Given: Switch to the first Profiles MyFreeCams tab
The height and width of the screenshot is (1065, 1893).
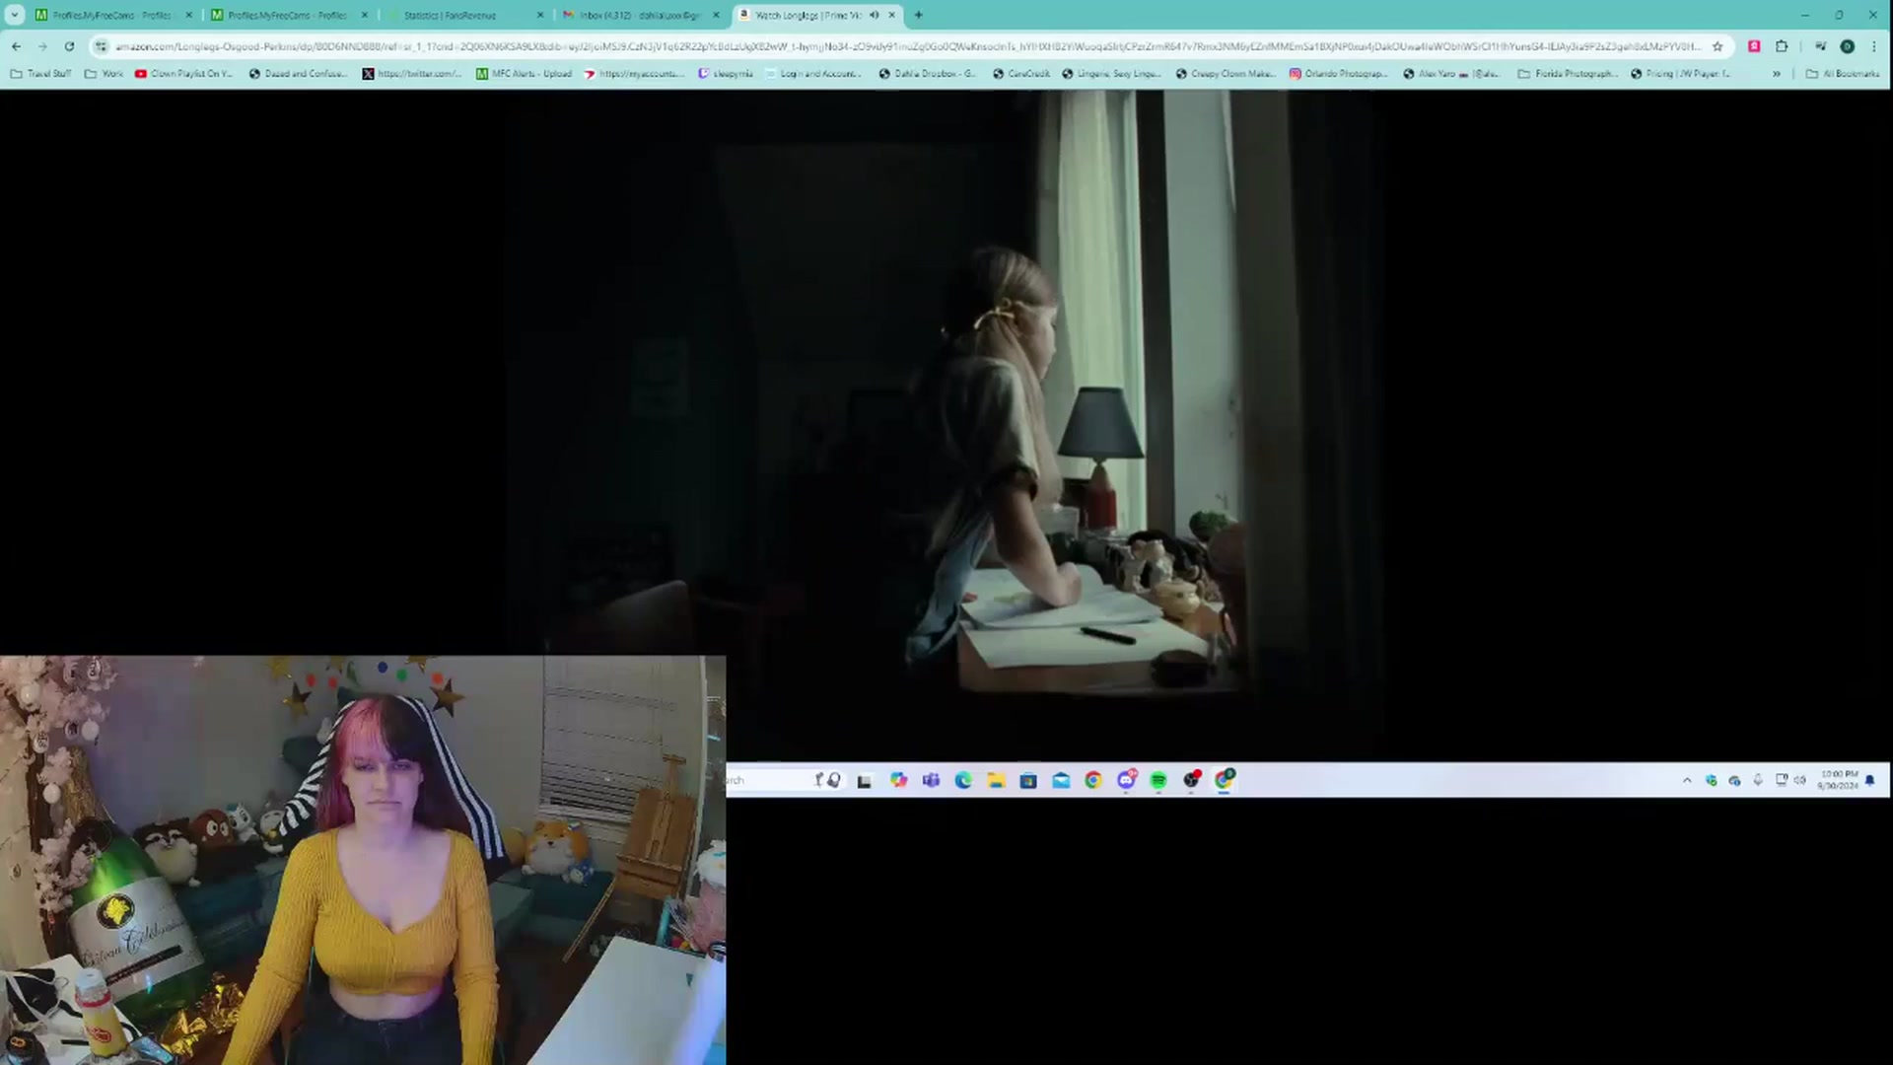Looking at the screenshot, I should tap(113, 15).
